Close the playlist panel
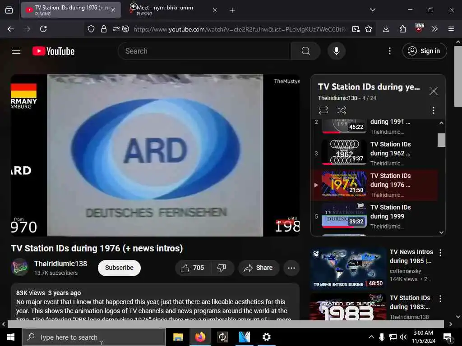The image size is (462, 346). point(433,91)
